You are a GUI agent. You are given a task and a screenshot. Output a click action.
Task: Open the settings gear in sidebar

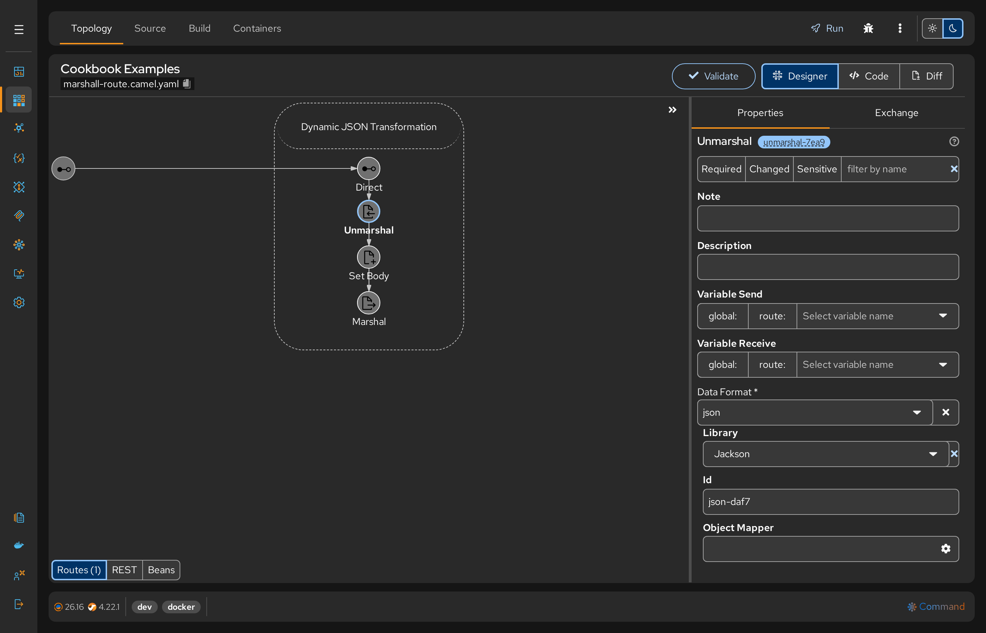[x=19, y=302]
